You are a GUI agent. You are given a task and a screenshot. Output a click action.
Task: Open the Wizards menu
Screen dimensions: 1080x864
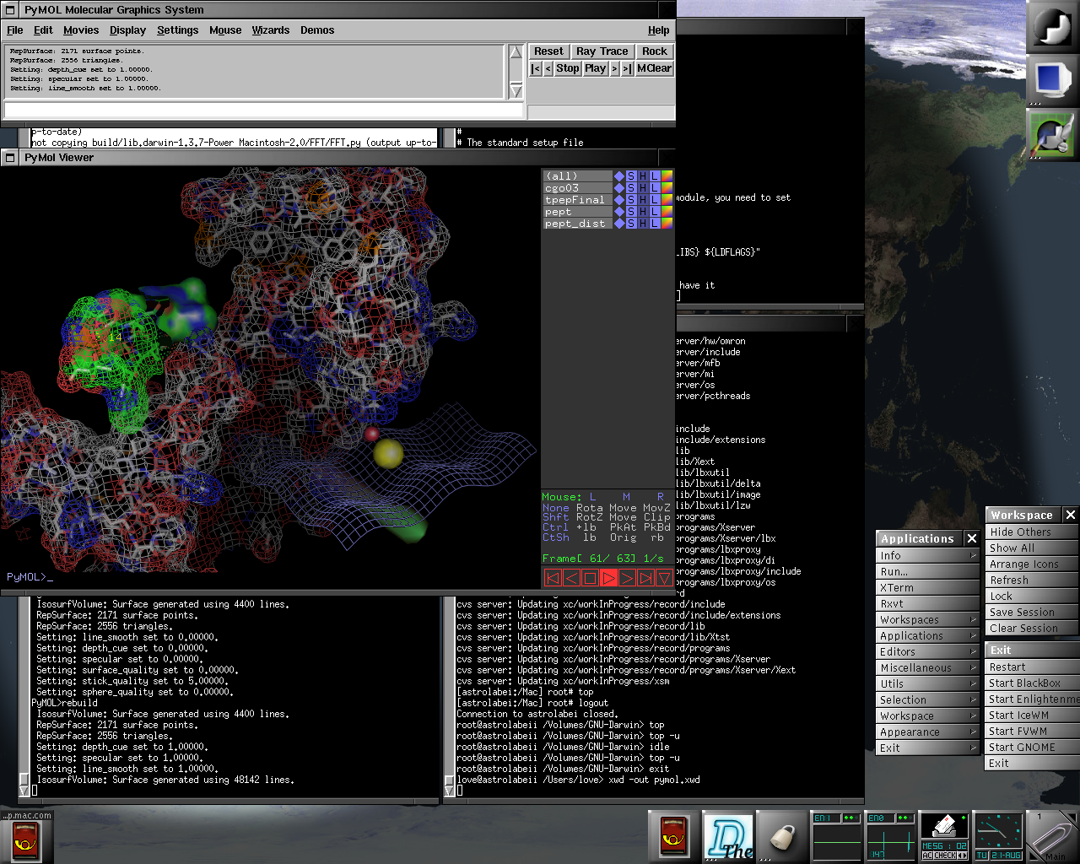pos(270,30)
